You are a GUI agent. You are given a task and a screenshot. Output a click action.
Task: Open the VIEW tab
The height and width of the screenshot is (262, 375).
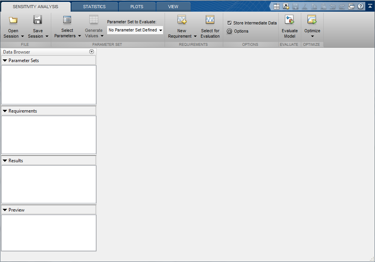[x=173, y=7]
